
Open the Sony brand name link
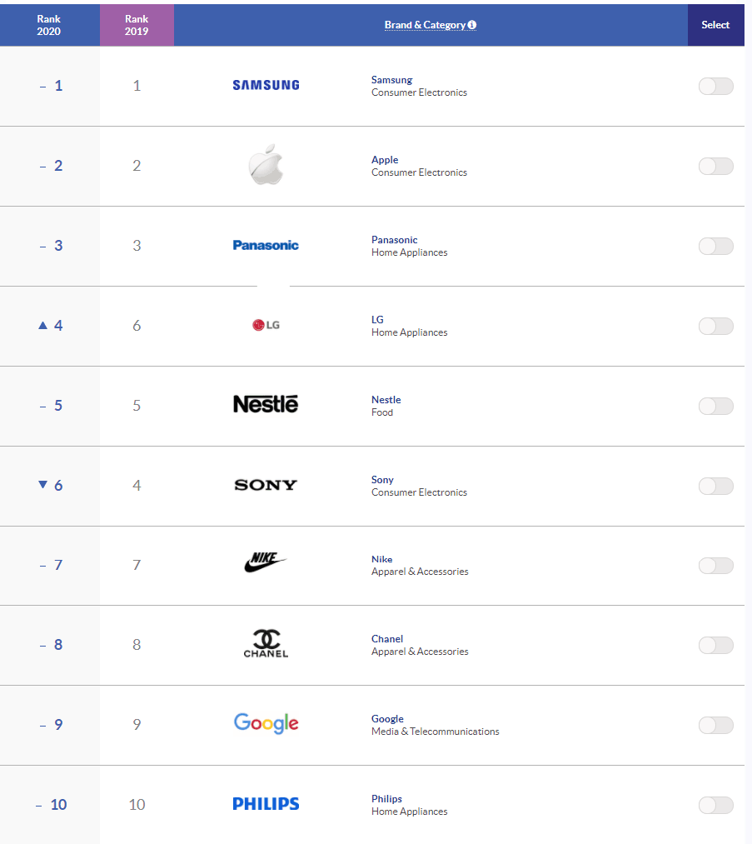click(x=382, y=480)
